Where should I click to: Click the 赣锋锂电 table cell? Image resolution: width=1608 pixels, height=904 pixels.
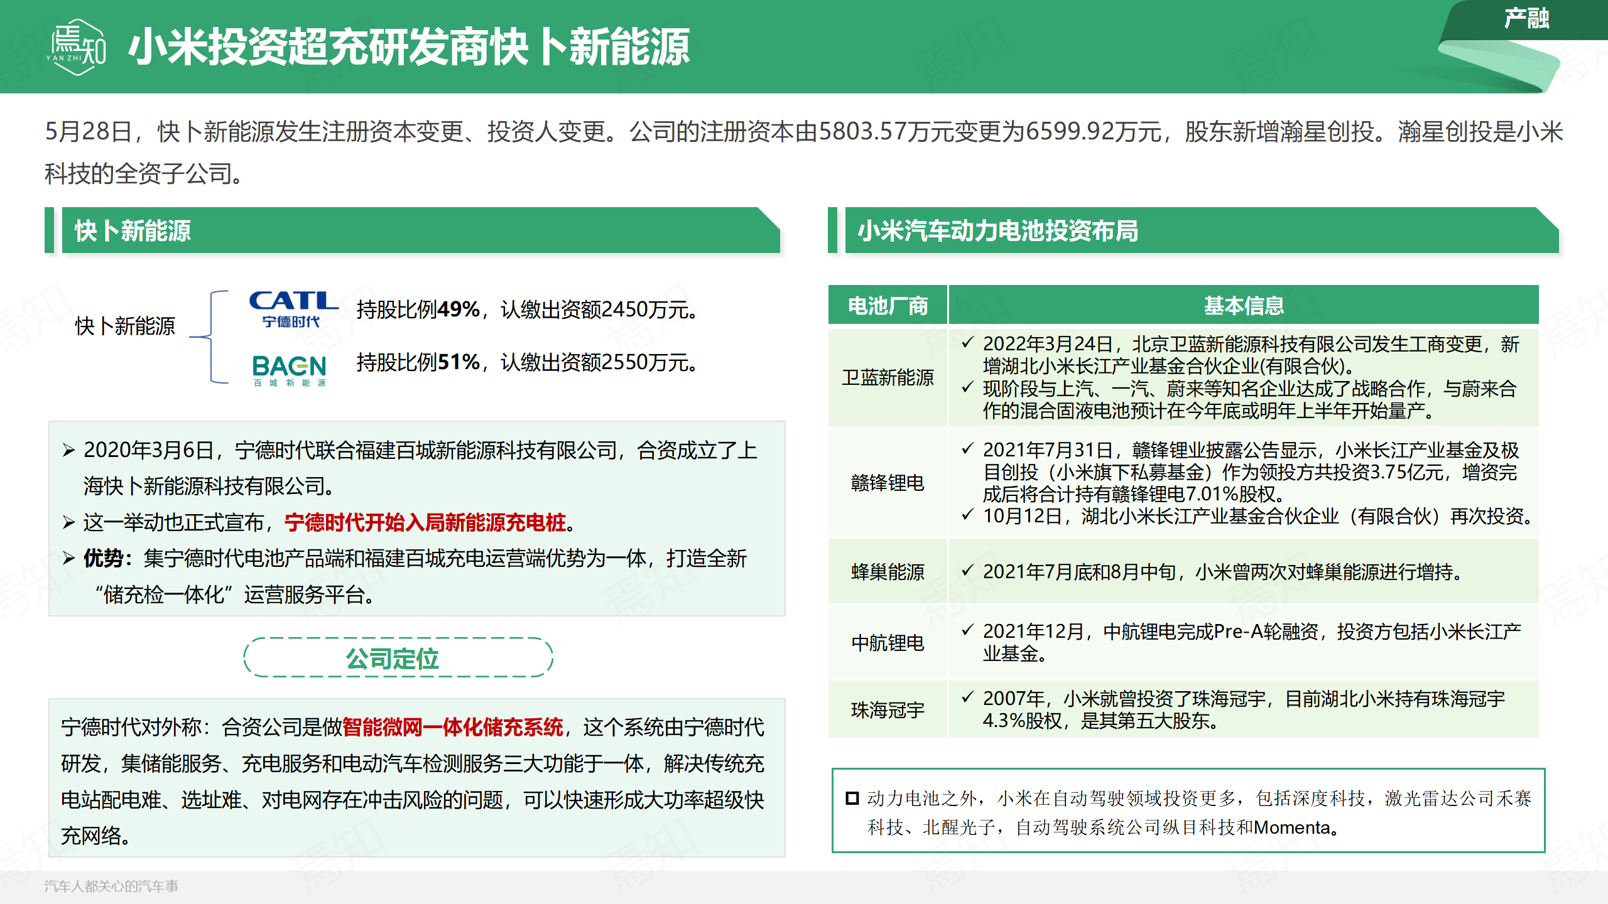[x=888, y=482]
